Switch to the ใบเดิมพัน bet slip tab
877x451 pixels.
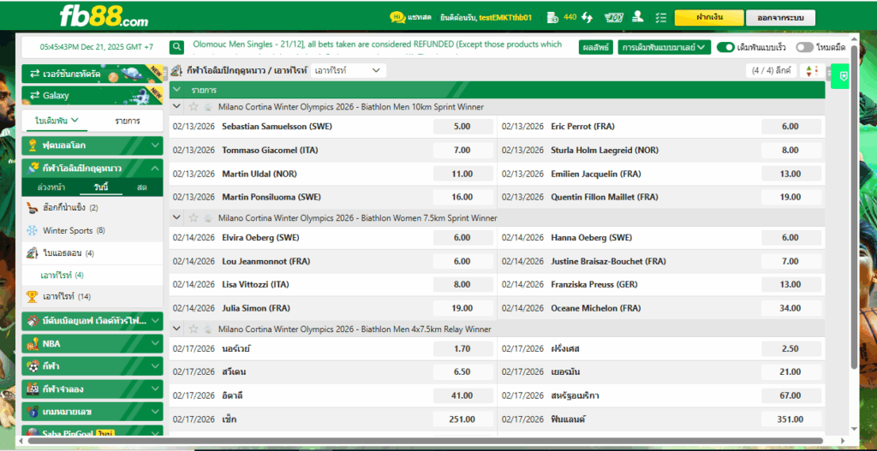coord(57,121)
